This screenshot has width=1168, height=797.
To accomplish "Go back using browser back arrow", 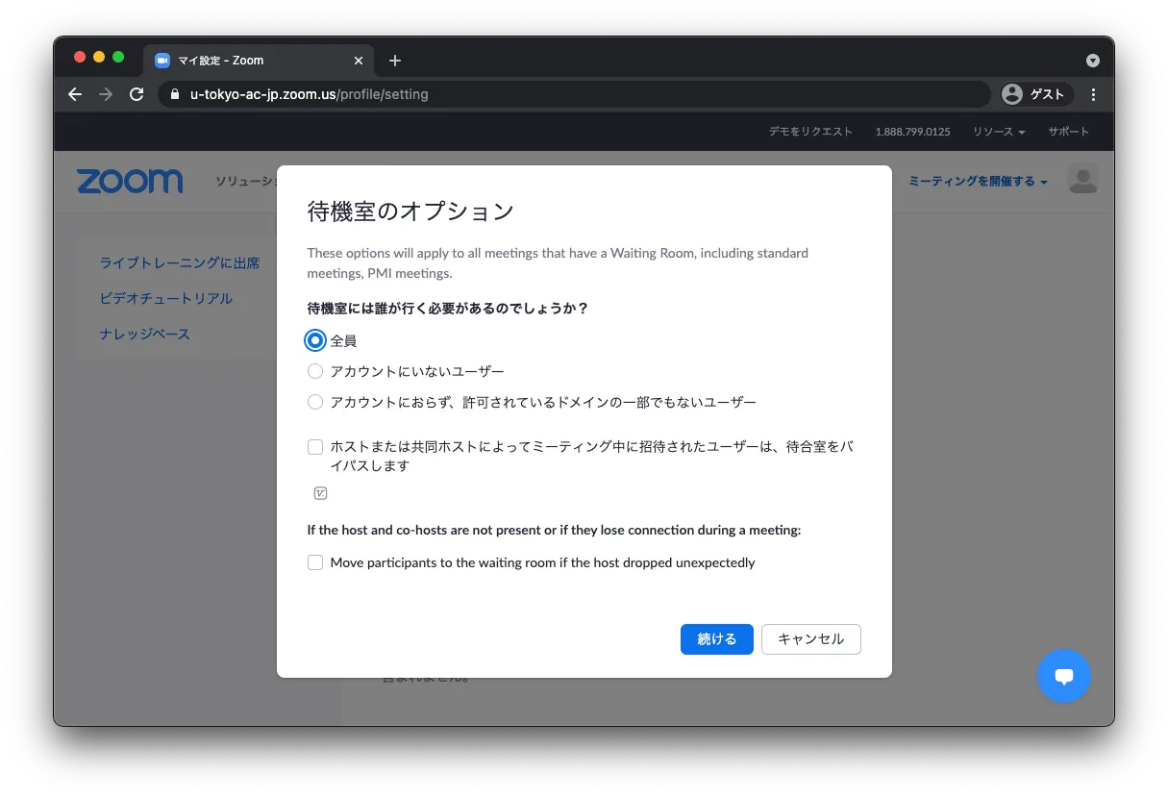I will point(75,94).
